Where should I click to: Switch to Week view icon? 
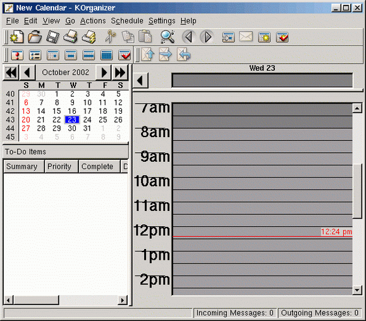tap(88, 55)
